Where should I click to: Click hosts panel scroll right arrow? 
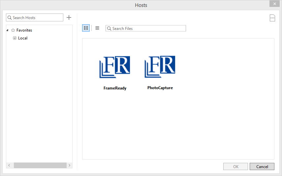(69, 165)
